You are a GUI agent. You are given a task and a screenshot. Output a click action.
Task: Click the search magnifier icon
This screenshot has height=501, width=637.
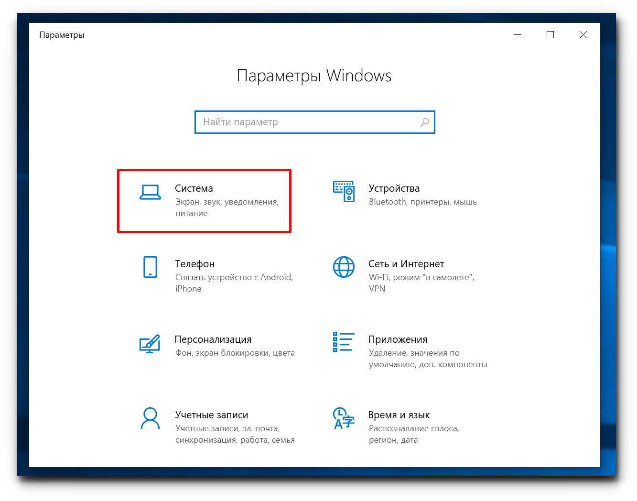[424, 122]
